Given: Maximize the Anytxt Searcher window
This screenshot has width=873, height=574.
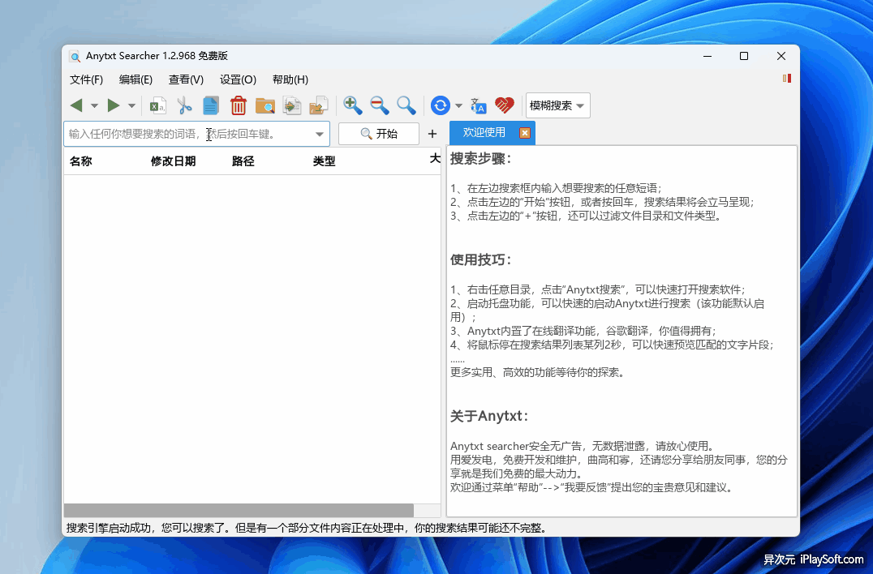Looking at the screenshot, I should point(744,56).
